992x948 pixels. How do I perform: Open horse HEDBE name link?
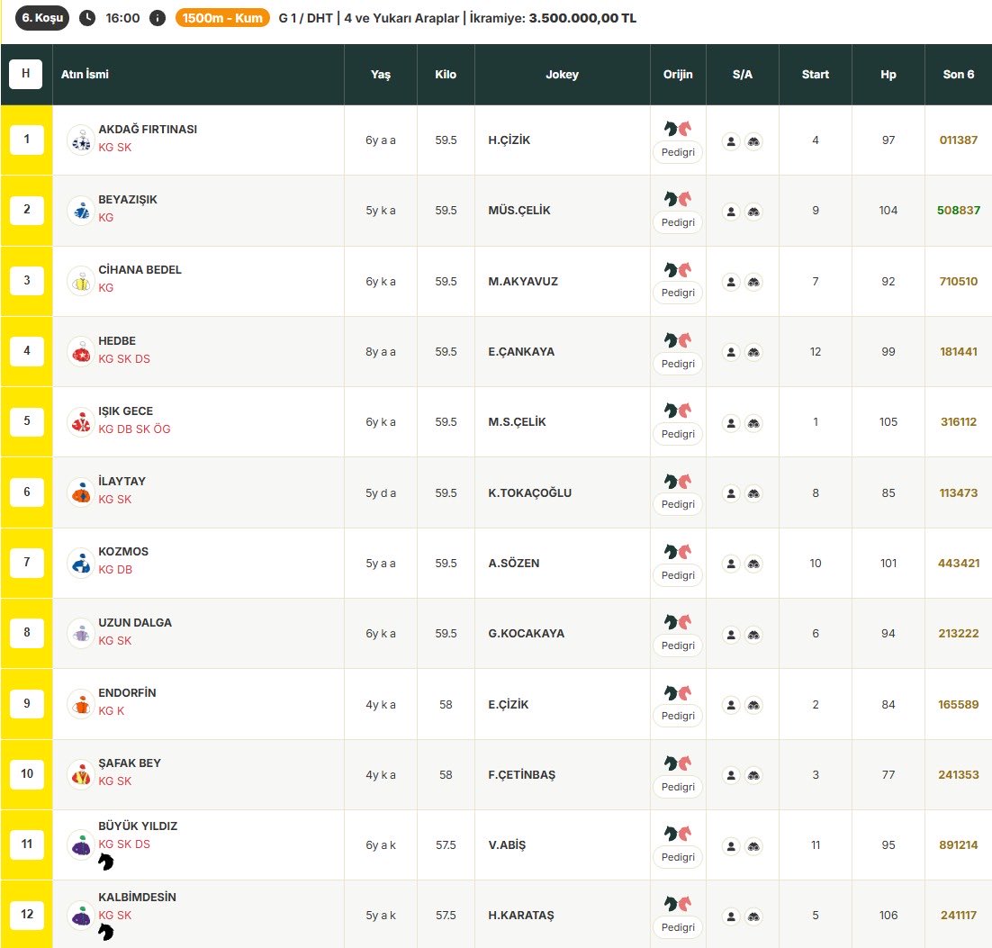click(x=117, y=341)
